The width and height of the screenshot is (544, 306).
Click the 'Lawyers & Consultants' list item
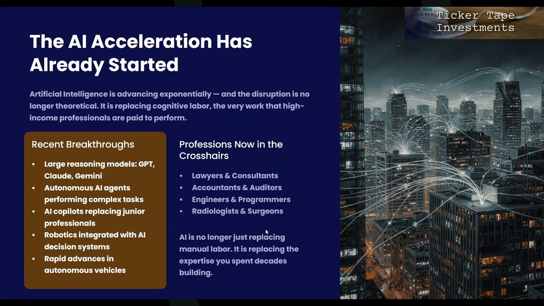(235, 176)
